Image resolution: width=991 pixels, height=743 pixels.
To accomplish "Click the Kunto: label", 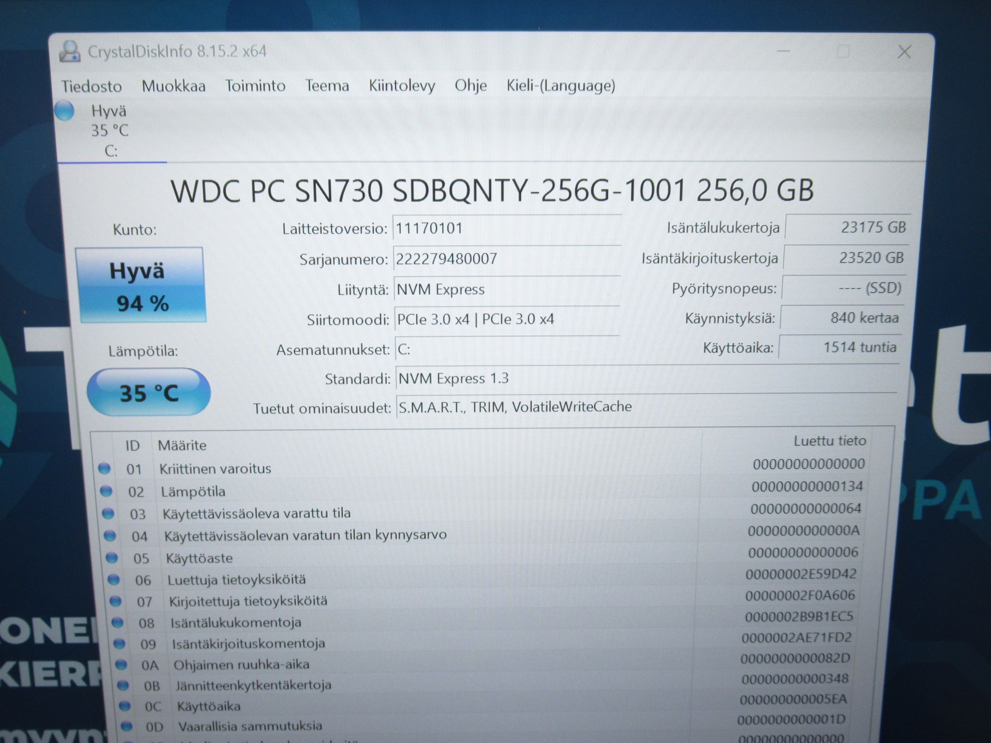I will pos(135,229).
